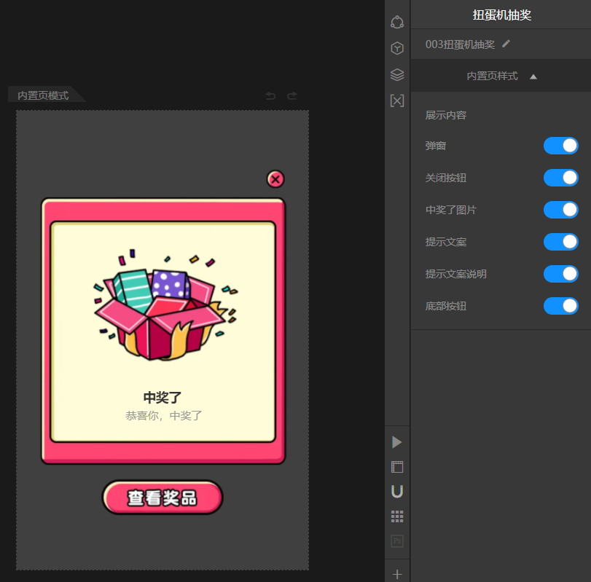Click the red X close button on popup

pyautogui.click(x=275, y=179)
